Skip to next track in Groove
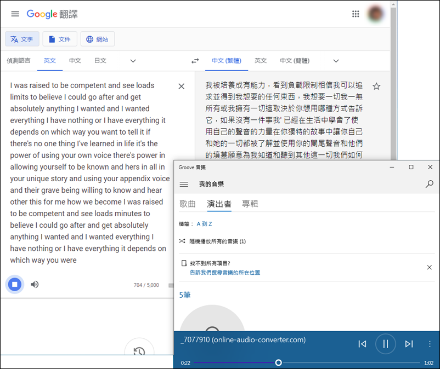The height and width of the screenshot is (369, 440). click(x=409, y=344)
